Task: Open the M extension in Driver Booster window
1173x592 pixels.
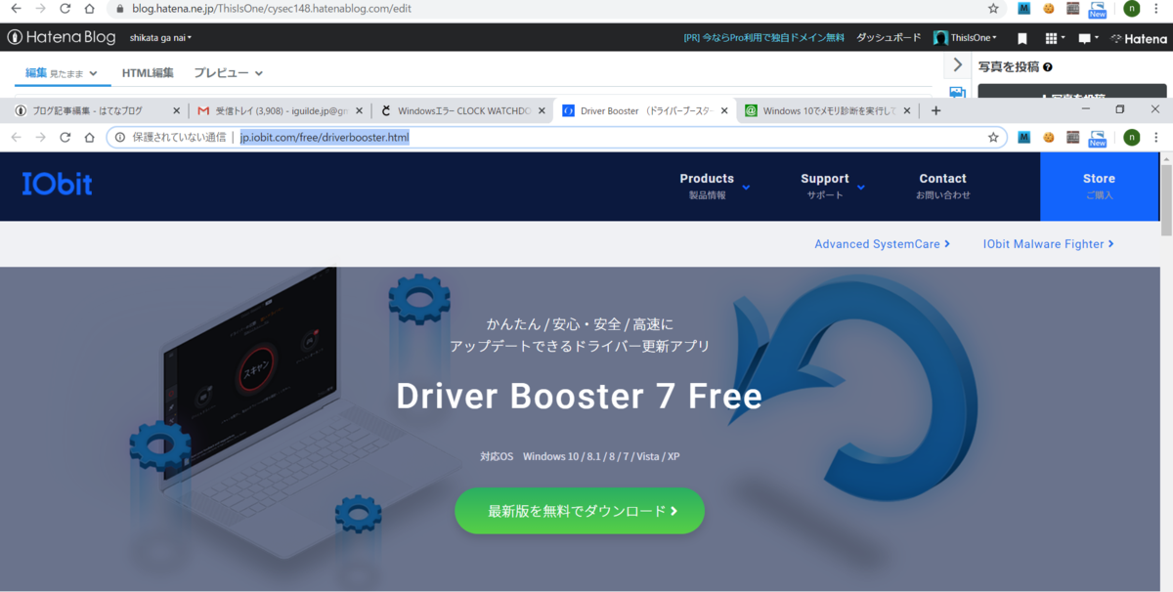Action: click(1023, 137)
